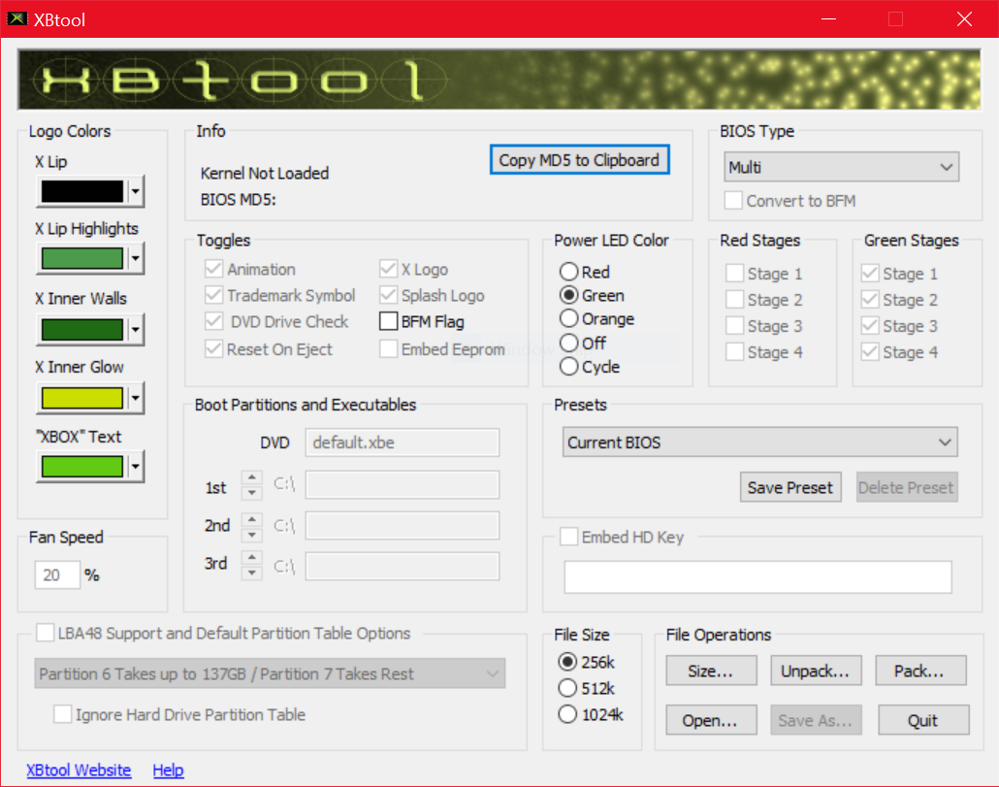Enable the BFM Flag checkbox
This screenshot has width=999, height=787.
pyautogui.click(x=388, y=321)
